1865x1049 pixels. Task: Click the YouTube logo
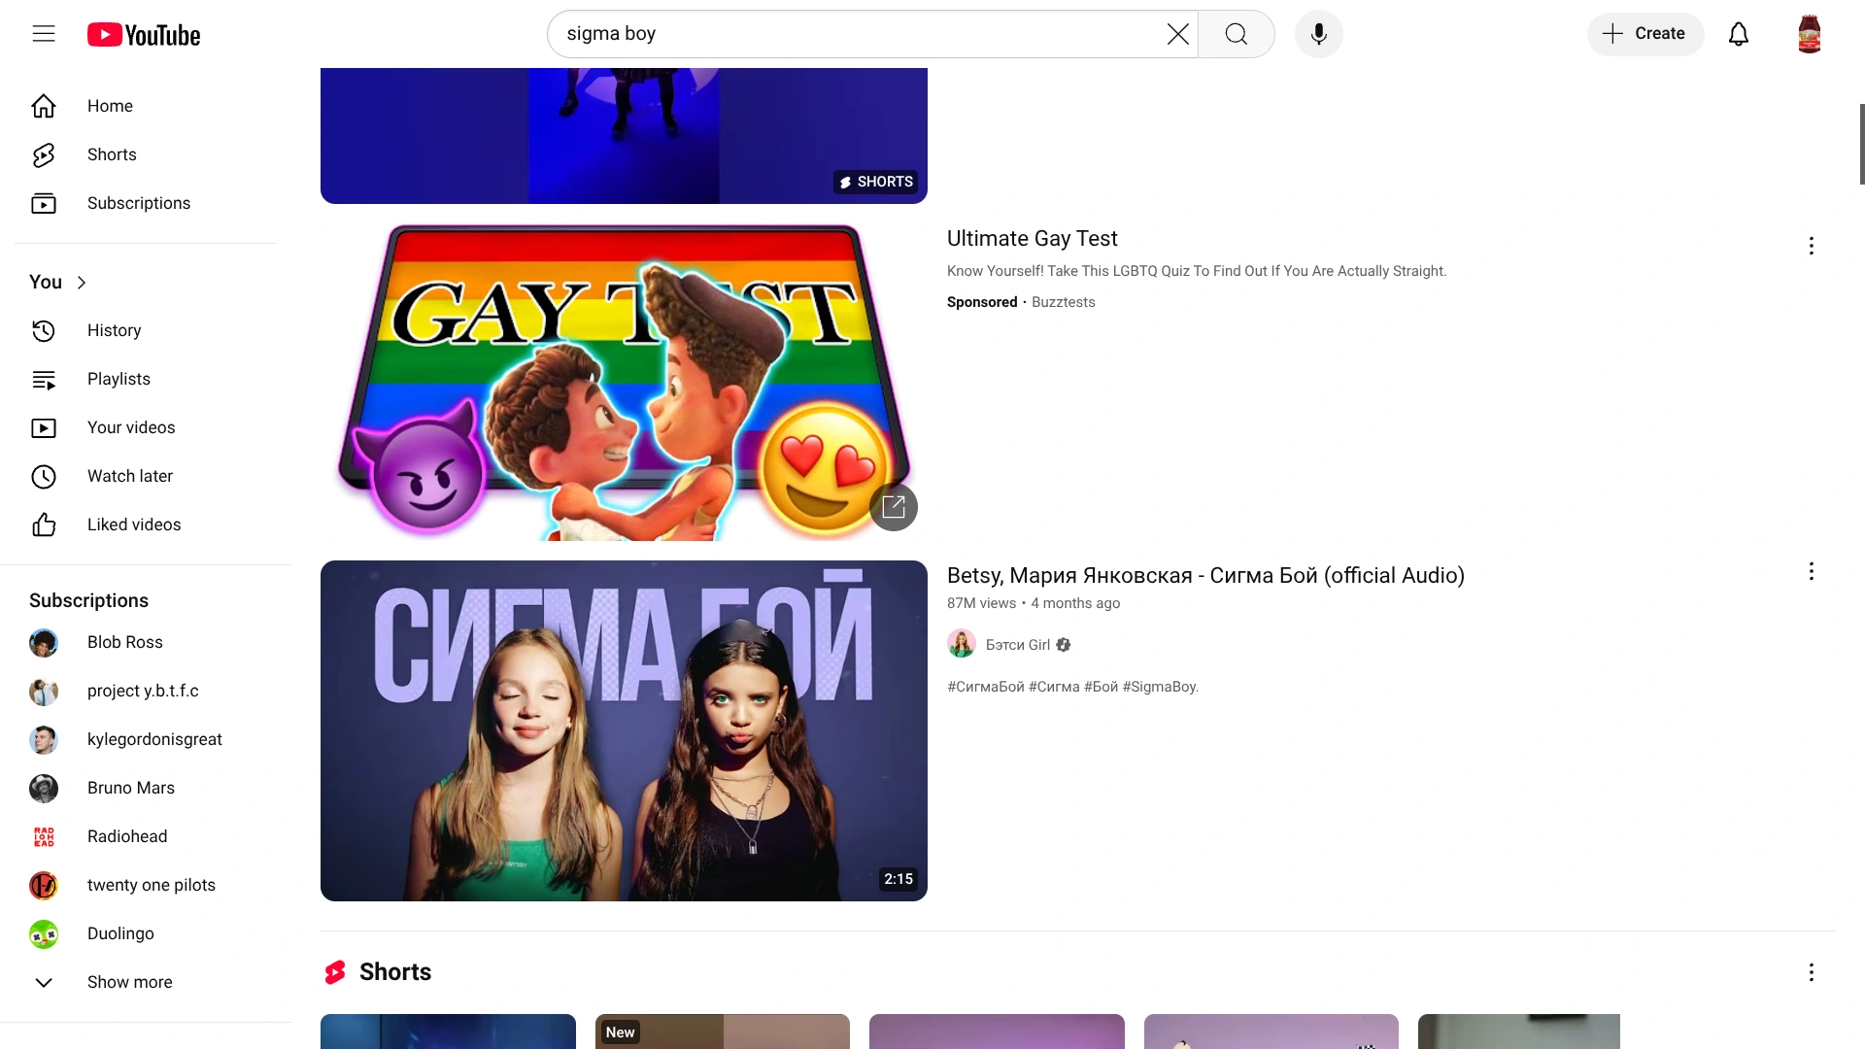pyautogui.click(x=144, y=34)
